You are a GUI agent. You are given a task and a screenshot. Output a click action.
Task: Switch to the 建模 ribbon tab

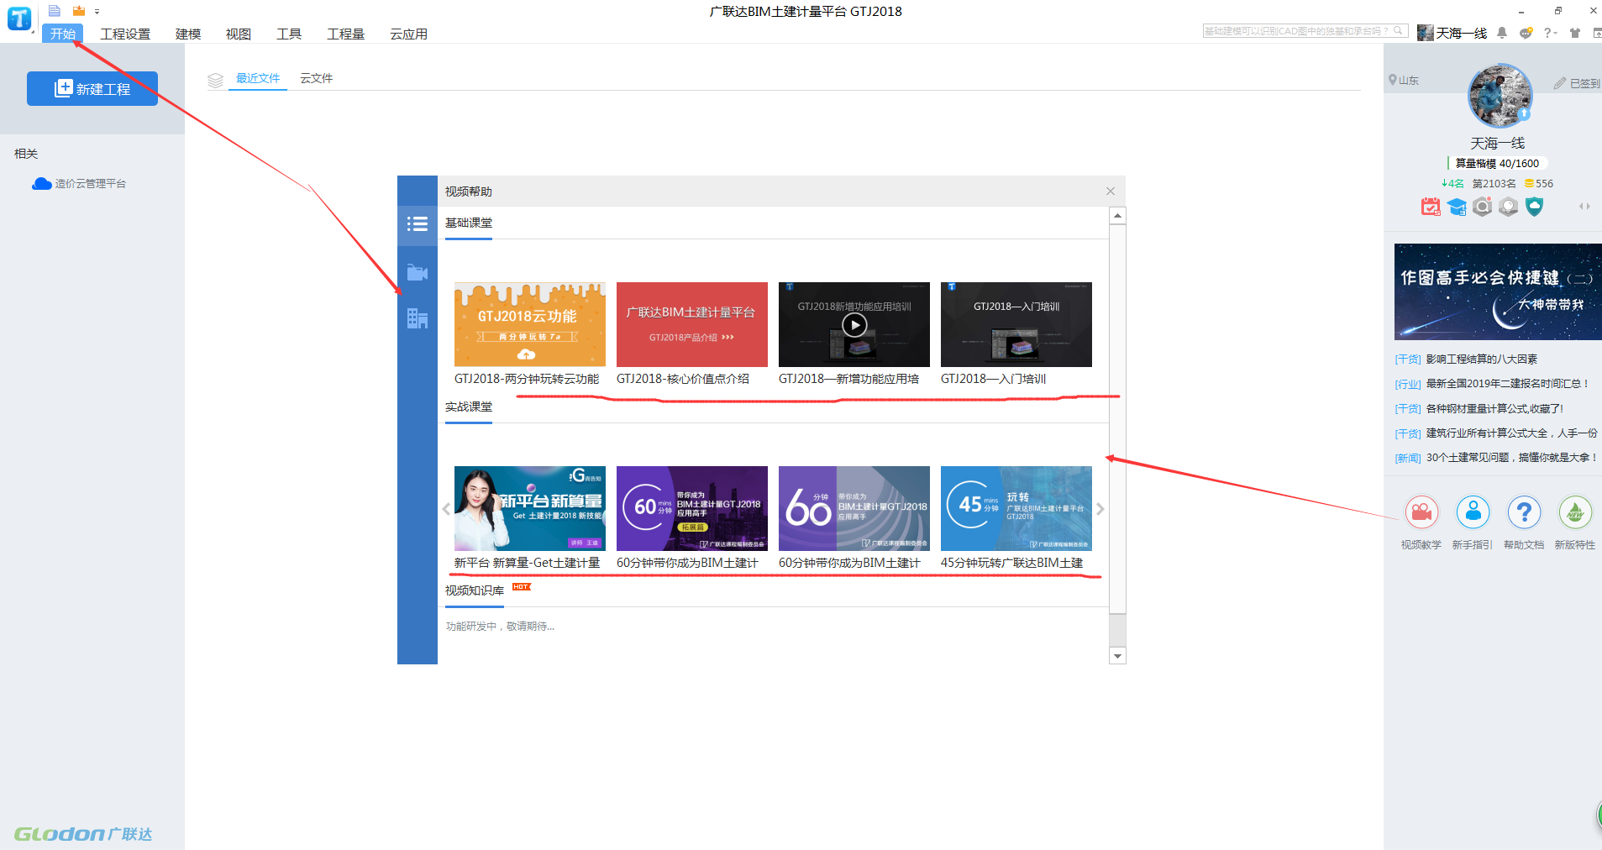[188, 34]
